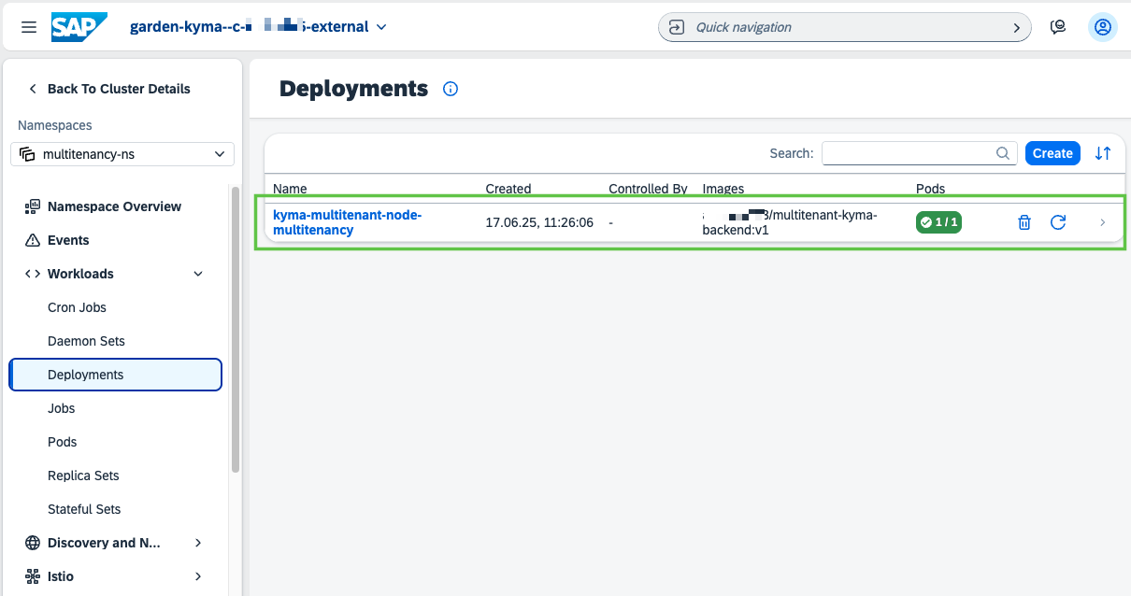Click the Create button
The image size is (1131, 596).
(x=1052, y=153)
